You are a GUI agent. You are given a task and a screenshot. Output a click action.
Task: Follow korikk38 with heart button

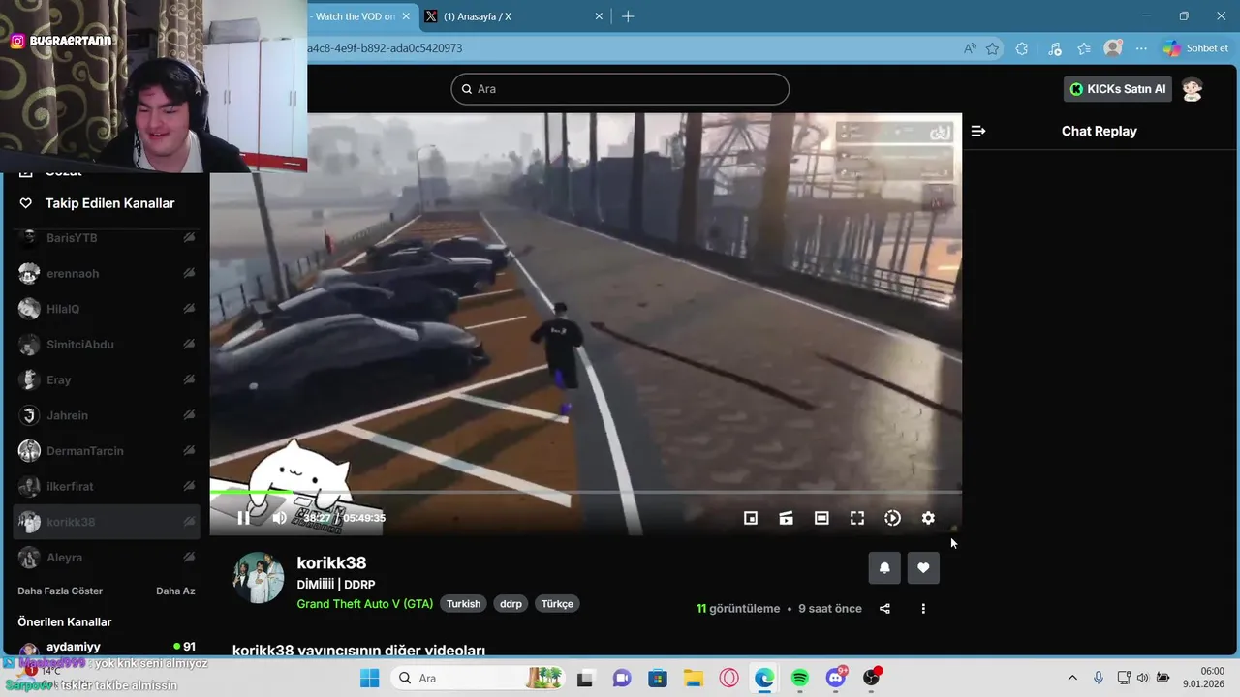click(x=923, y=568)
